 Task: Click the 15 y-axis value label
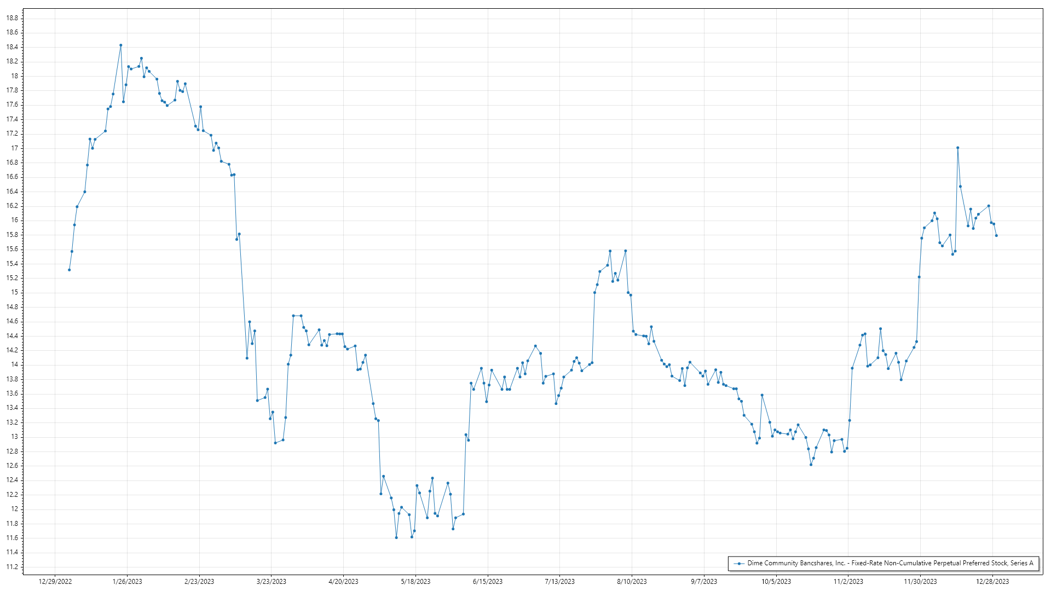click(15, 292)
